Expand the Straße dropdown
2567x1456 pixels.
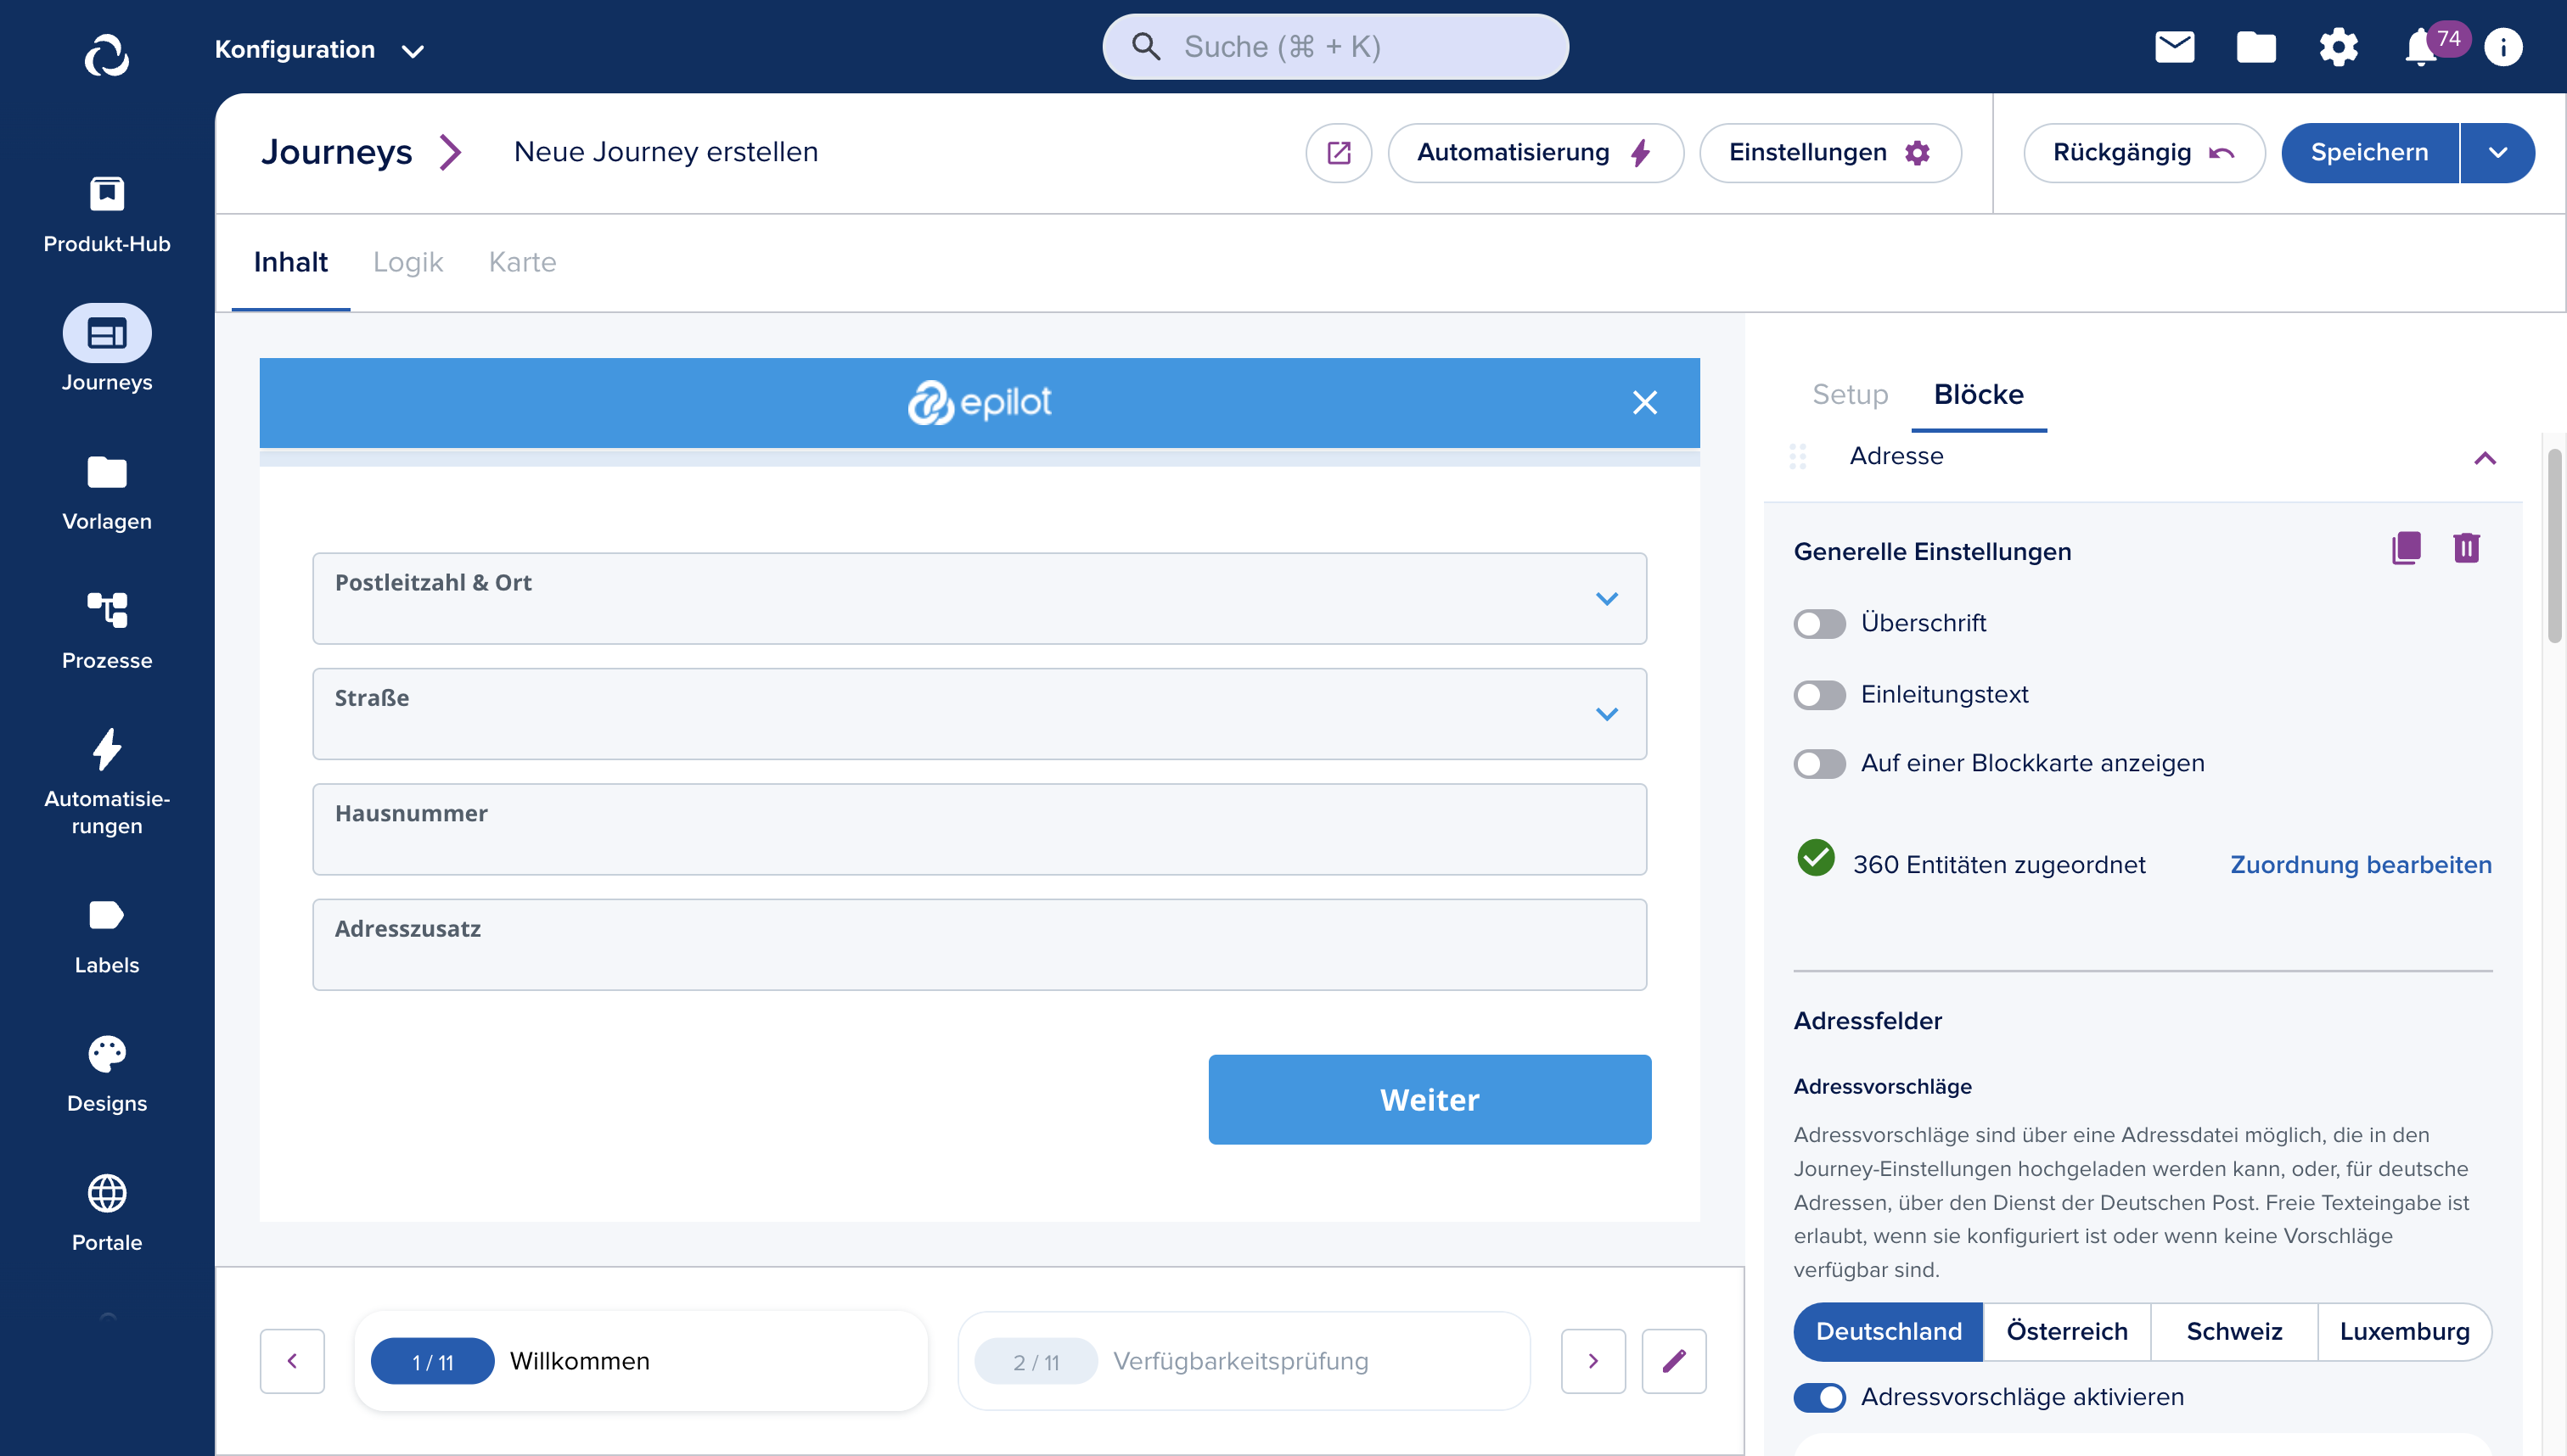[1606, 712]
